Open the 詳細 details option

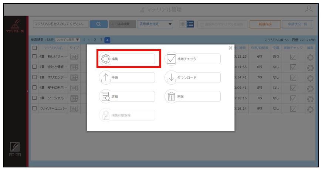[127, 96]
